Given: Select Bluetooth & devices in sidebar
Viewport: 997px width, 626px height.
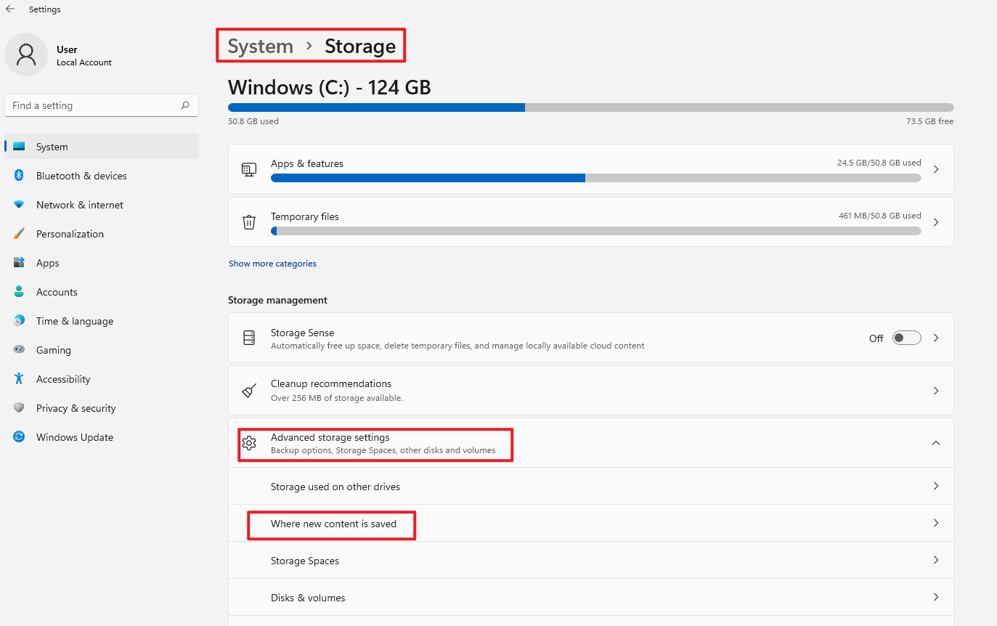Looking at the screenshot, I should [x=102, y=176].
